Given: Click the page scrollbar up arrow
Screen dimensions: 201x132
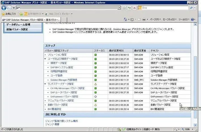Looking at the screenshot, I should coord(195,24).
